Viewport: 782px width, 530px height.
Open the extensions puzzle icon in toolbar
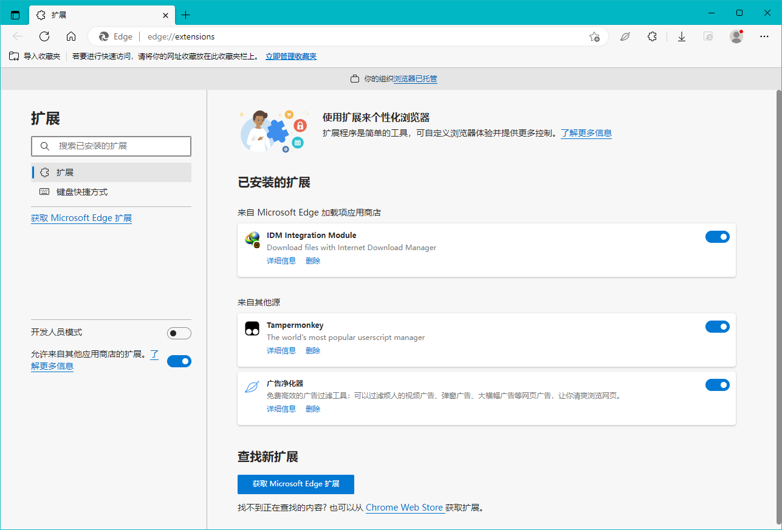[x=652, y=36]
